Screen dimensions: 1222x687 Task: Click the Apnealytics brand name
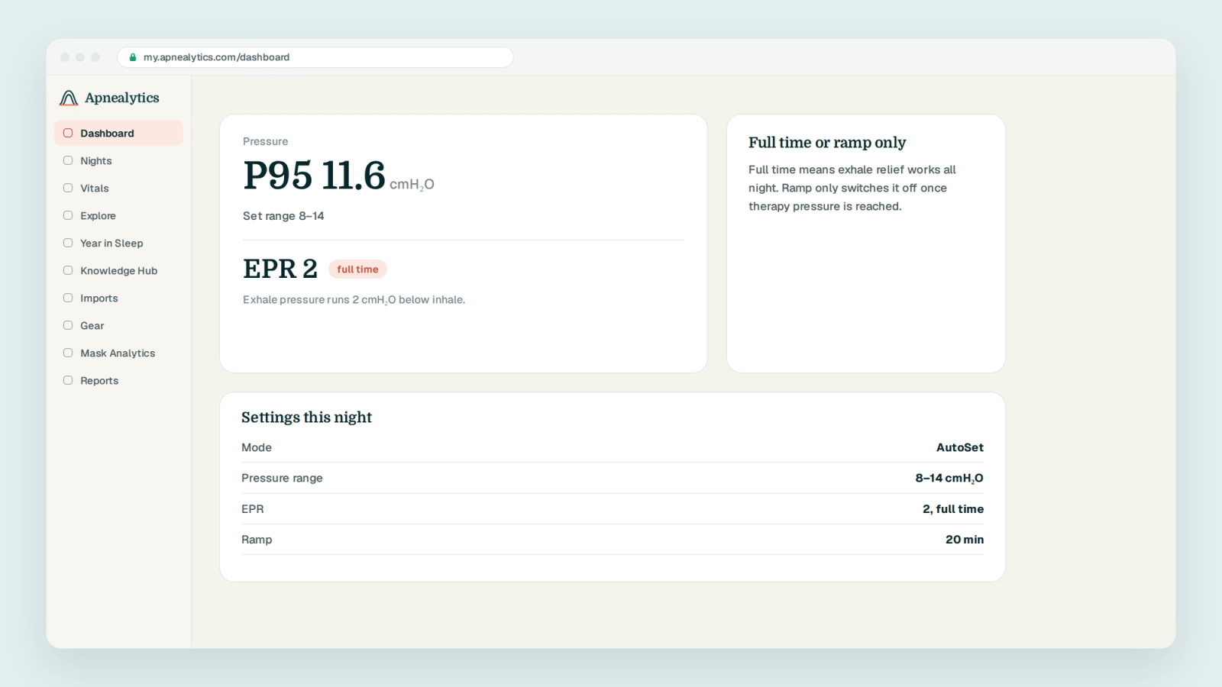coord(122,98)
